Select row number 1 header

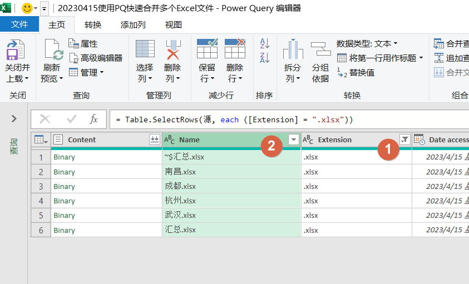[x=41, y=157]
